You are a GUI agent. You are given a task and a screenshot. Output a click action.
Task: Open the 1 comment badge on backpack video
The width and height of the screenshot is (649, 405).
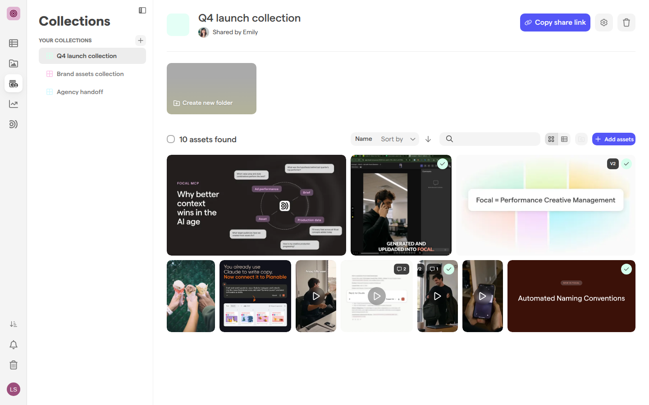point(434,269)
